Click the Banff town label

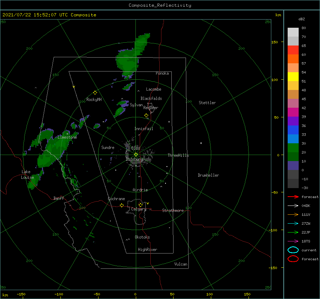[59, 198]
